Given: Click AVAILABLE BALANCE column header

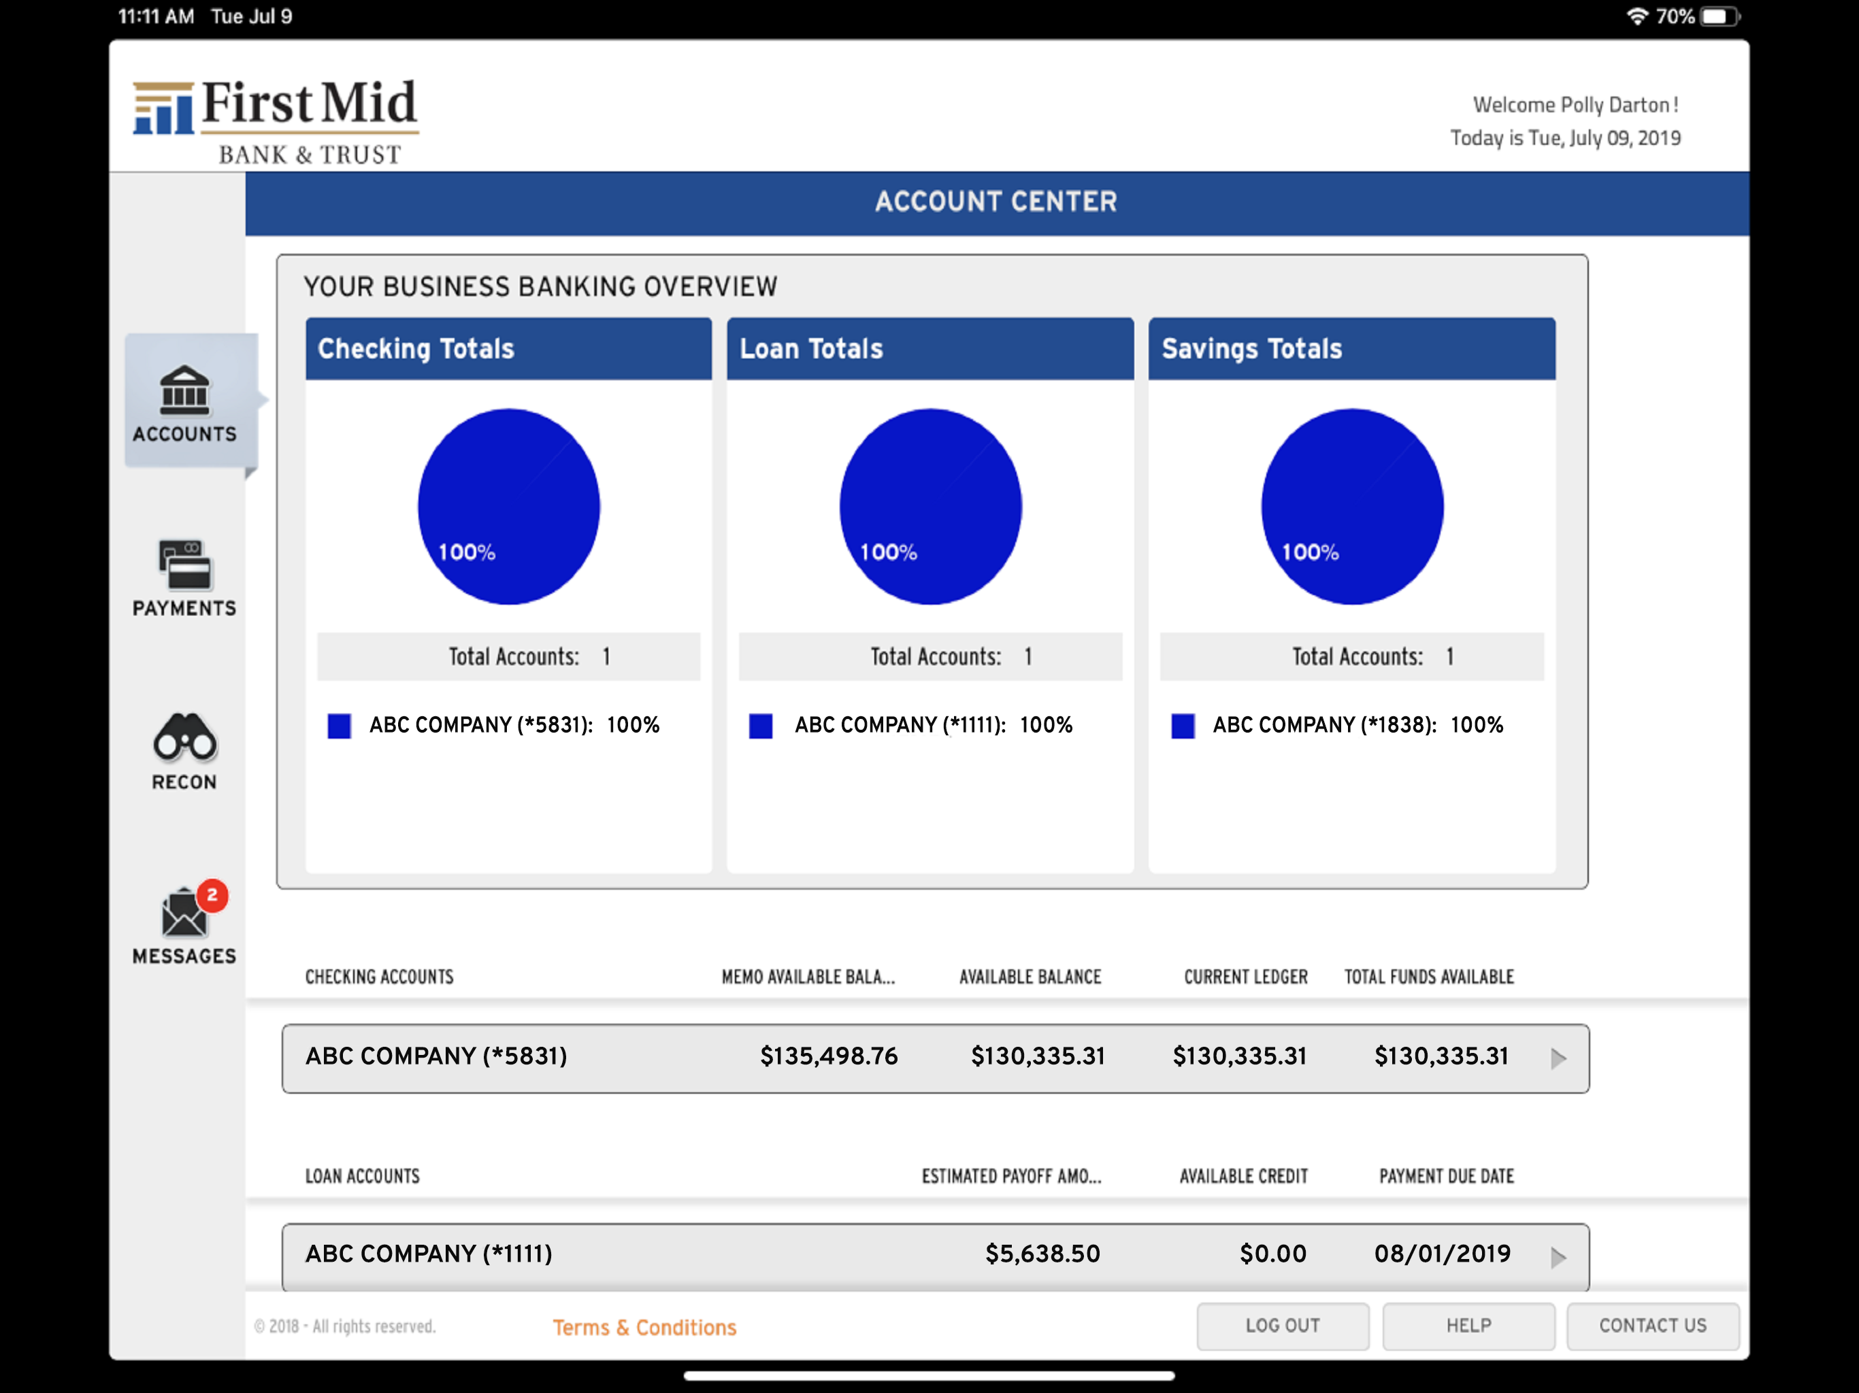Looking at the screenshot, I should coord(1030,977).
